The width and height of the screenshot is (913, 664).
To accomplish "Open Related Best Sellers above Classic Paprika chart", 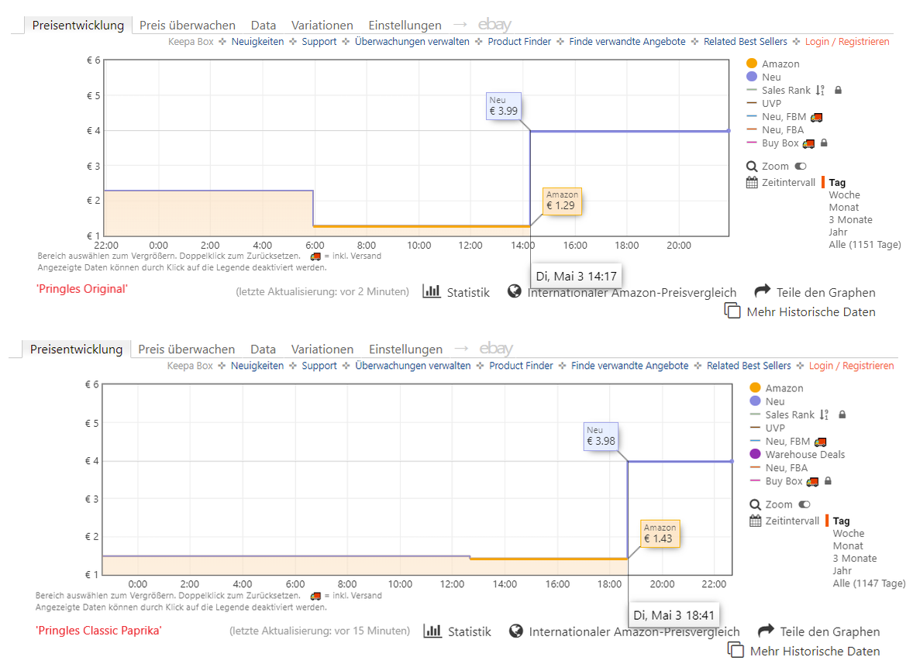I will click(749, 366).
